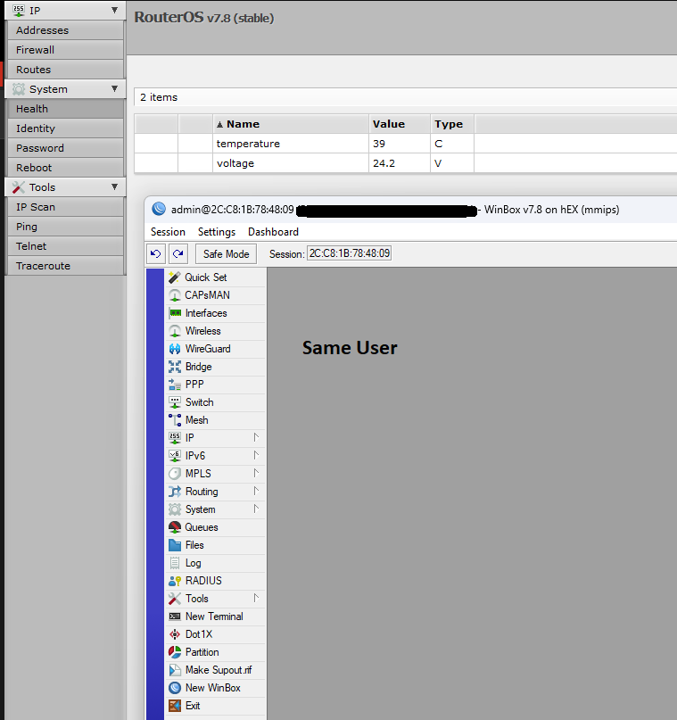Click the Wireless antenna icon
This screenshot has width=677, height=720.
pyautogui.click(x=175, y=331)
